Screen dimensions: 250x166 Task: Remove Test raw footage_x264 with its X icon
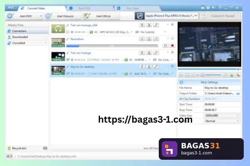(x=172, y=24)
